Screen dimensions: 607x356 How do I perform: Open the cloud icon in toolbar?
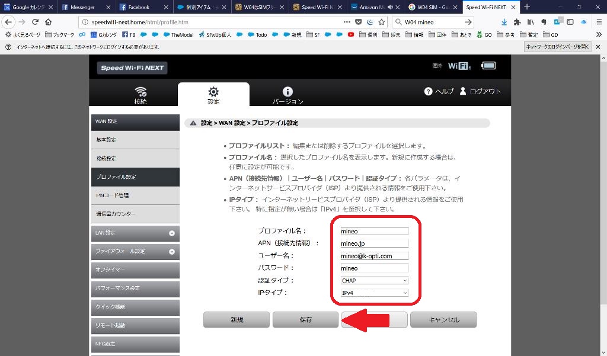click(x=583, y=22)
